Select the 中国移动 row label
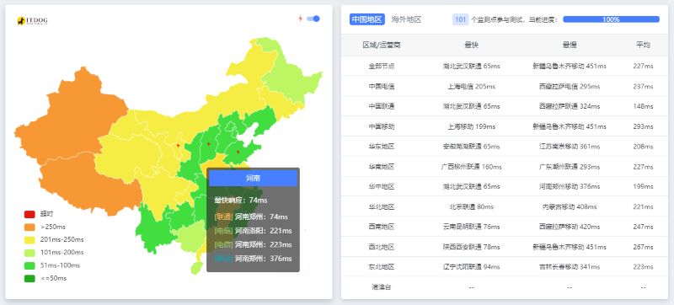The height and width of the screenshot is (305, 674). point(382,126)
